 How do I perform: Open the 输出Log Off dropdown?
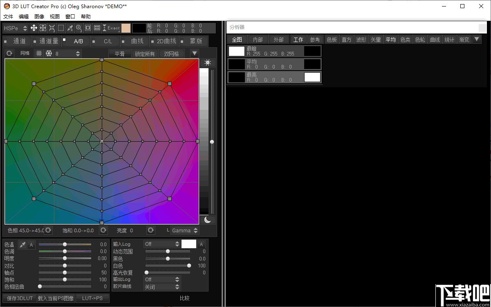click(x=162, y=280)
